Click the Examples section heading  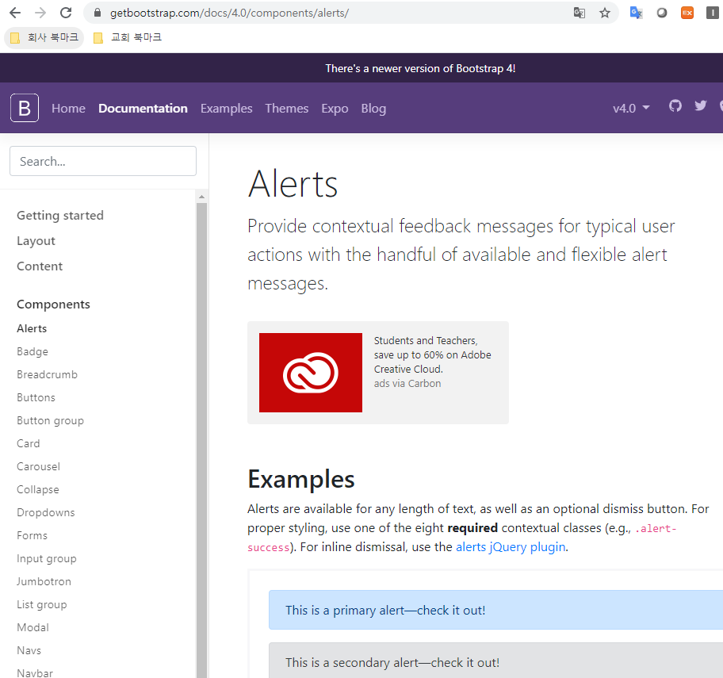(301, 479)
